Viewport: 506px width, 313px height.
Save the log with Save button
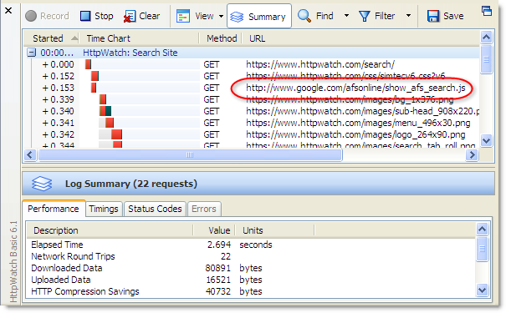(x=445, y=16)
